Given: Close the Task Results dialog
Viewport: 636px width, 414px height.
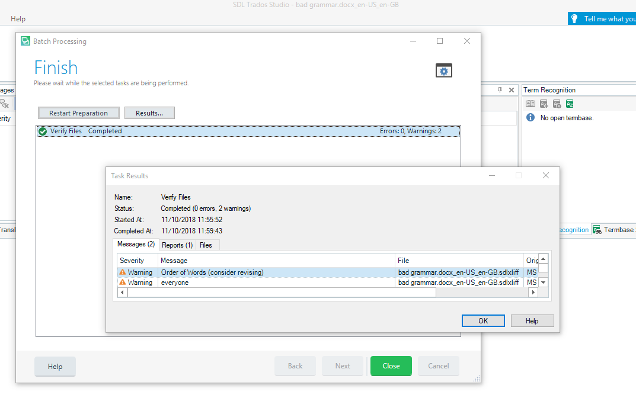Looking at the screenshot, I should click(x=546, y=175).
